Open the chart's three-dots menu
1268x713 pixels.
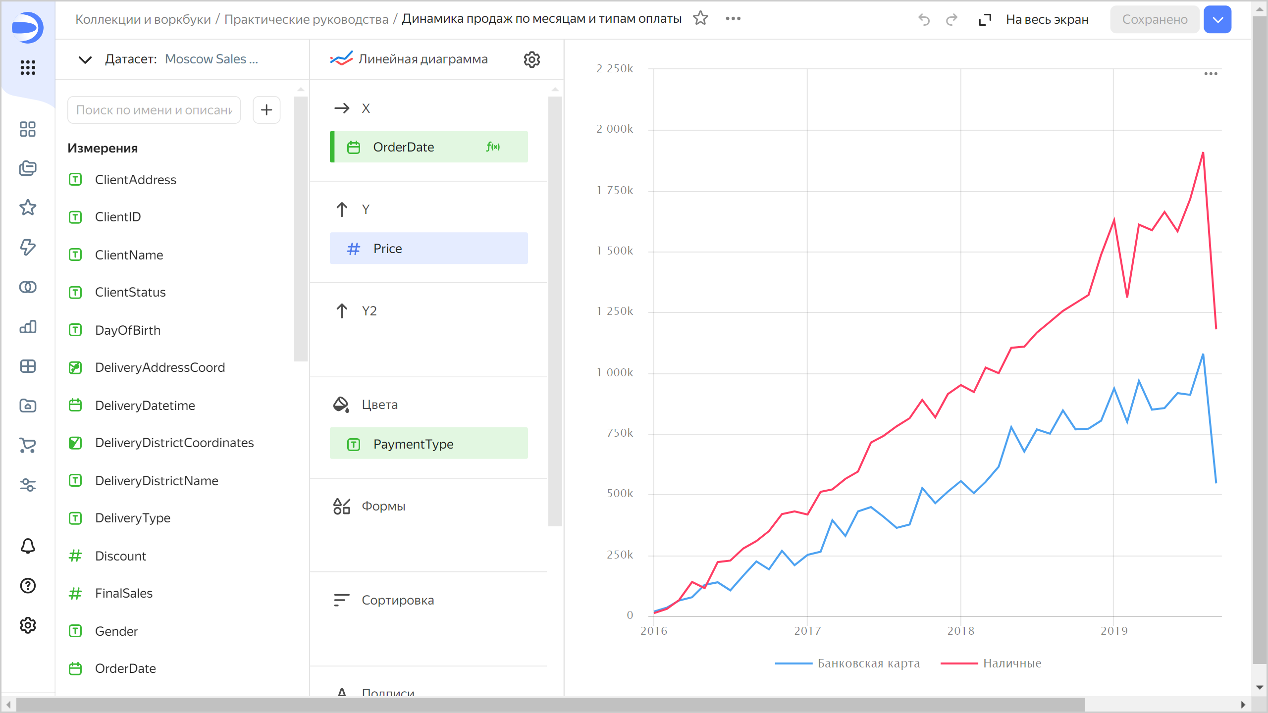[x=1211, y=74]
